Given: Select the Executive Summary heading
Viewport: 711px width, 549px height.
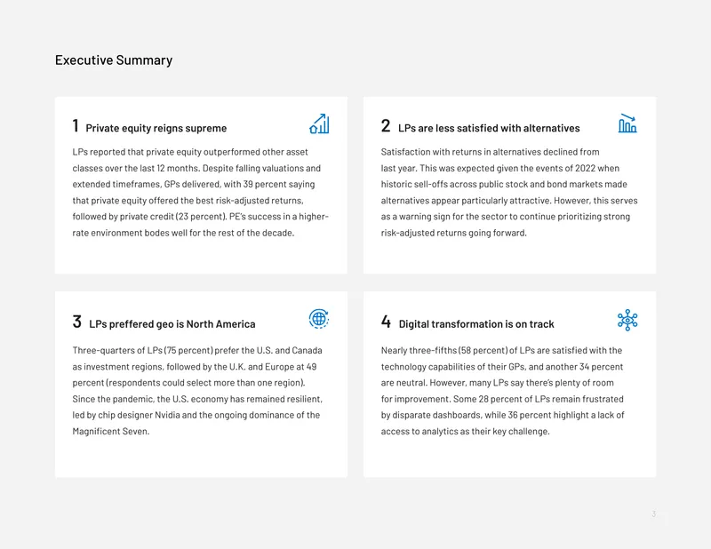Looking at the screenshot, I should 114,60.
